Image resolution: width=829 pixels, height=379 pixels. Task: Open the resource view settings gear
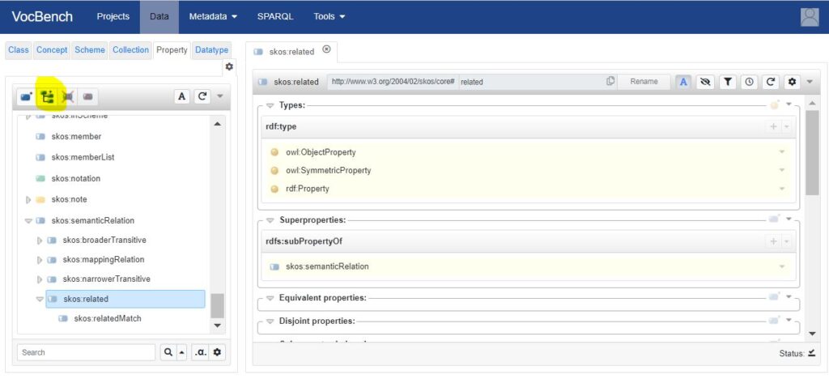click(792, 82)
